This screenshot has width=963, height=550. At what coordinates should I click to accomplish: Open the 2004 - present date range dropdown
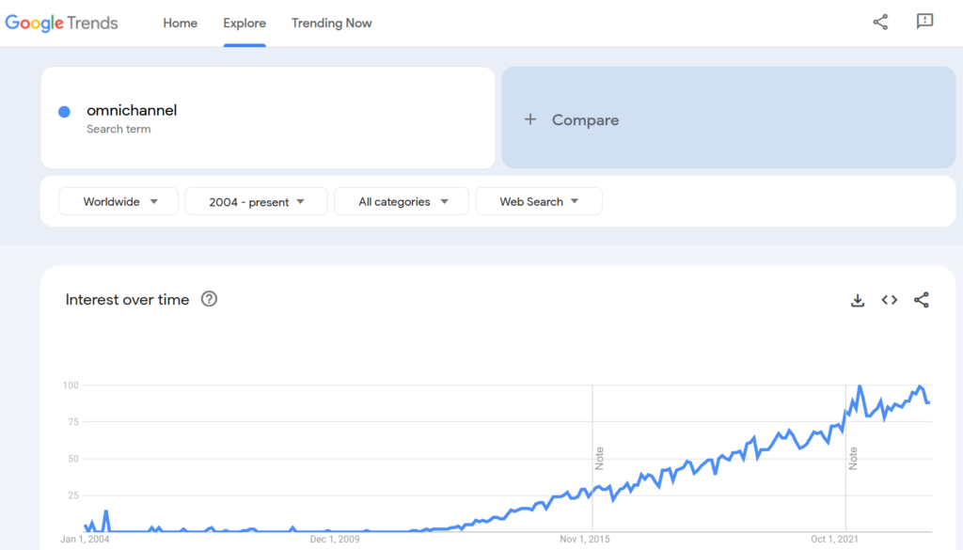coord(256,201)
